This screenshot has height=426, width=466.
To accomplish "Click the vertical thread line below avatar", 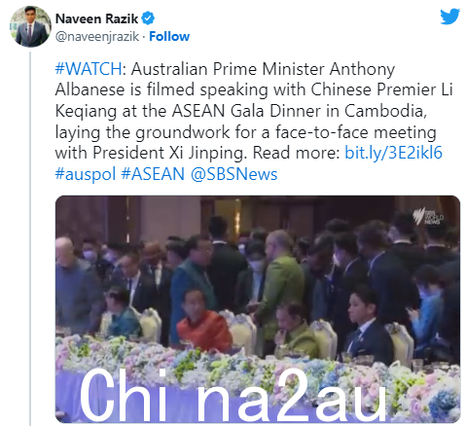I will [30, 238].
